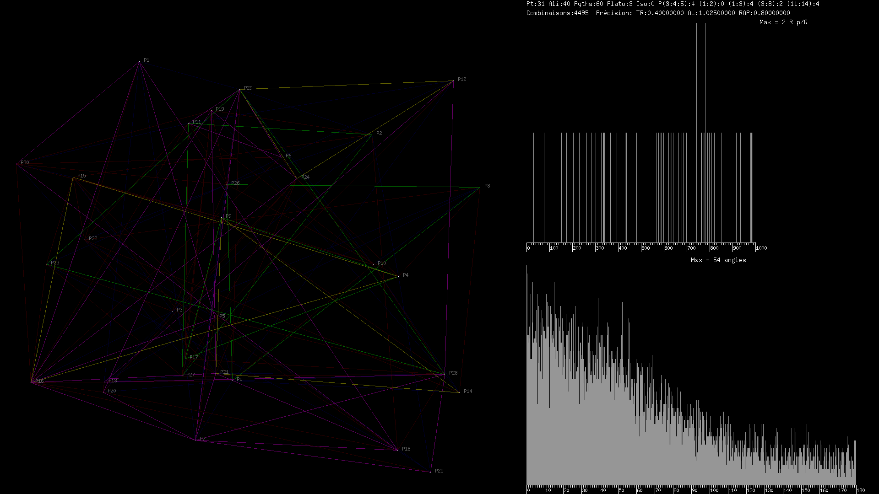Viewport: 879px width, 494px height.
Task: Click the 'P(3:4:5):4' status value
Action: tap(677, 4)
